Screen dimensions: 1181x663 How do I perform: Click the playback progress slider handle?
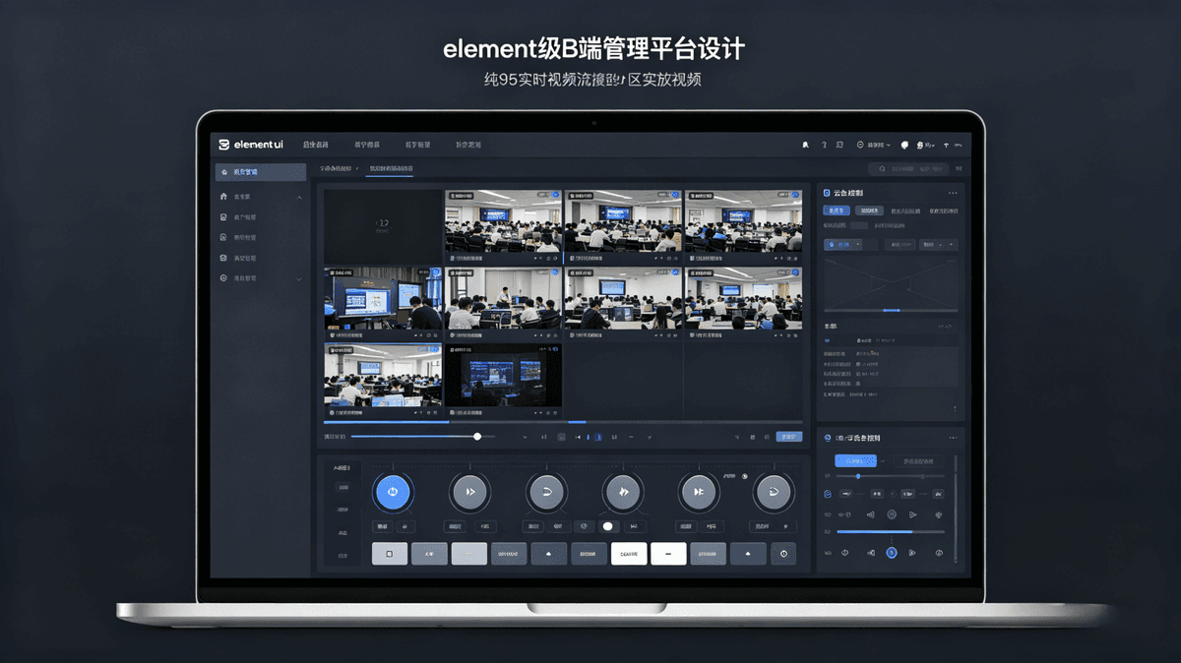click(477, 436)
